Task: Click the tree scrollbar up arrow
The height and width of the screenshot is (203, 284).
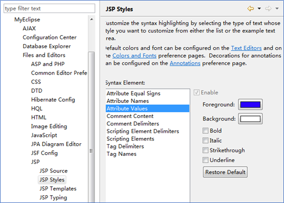Action: click(92, 19)
